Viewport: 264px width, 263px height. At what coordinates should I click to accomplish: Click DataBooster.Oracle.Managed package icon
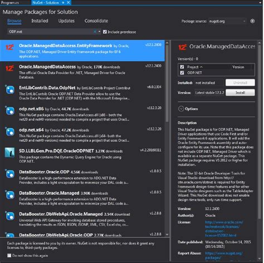[x=10, y=195]
